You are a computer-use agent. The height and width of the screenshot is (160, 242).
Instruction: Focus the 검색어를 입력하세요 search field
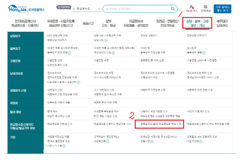140,9
